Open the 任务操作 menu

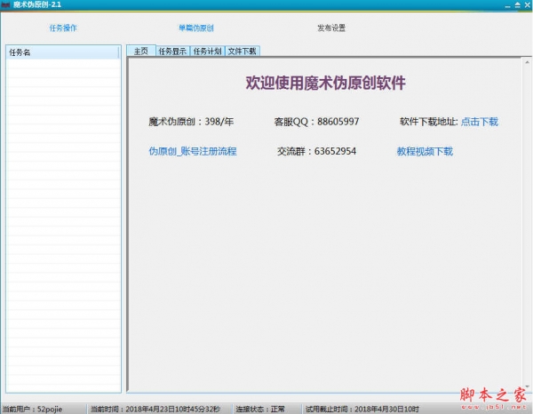(x=63, y=28)
